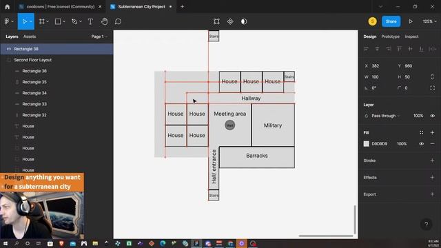Select the Rectangle shape tool
Image resolution: width=441 pixels, height=248 pixels.
[x=58, y=21]
